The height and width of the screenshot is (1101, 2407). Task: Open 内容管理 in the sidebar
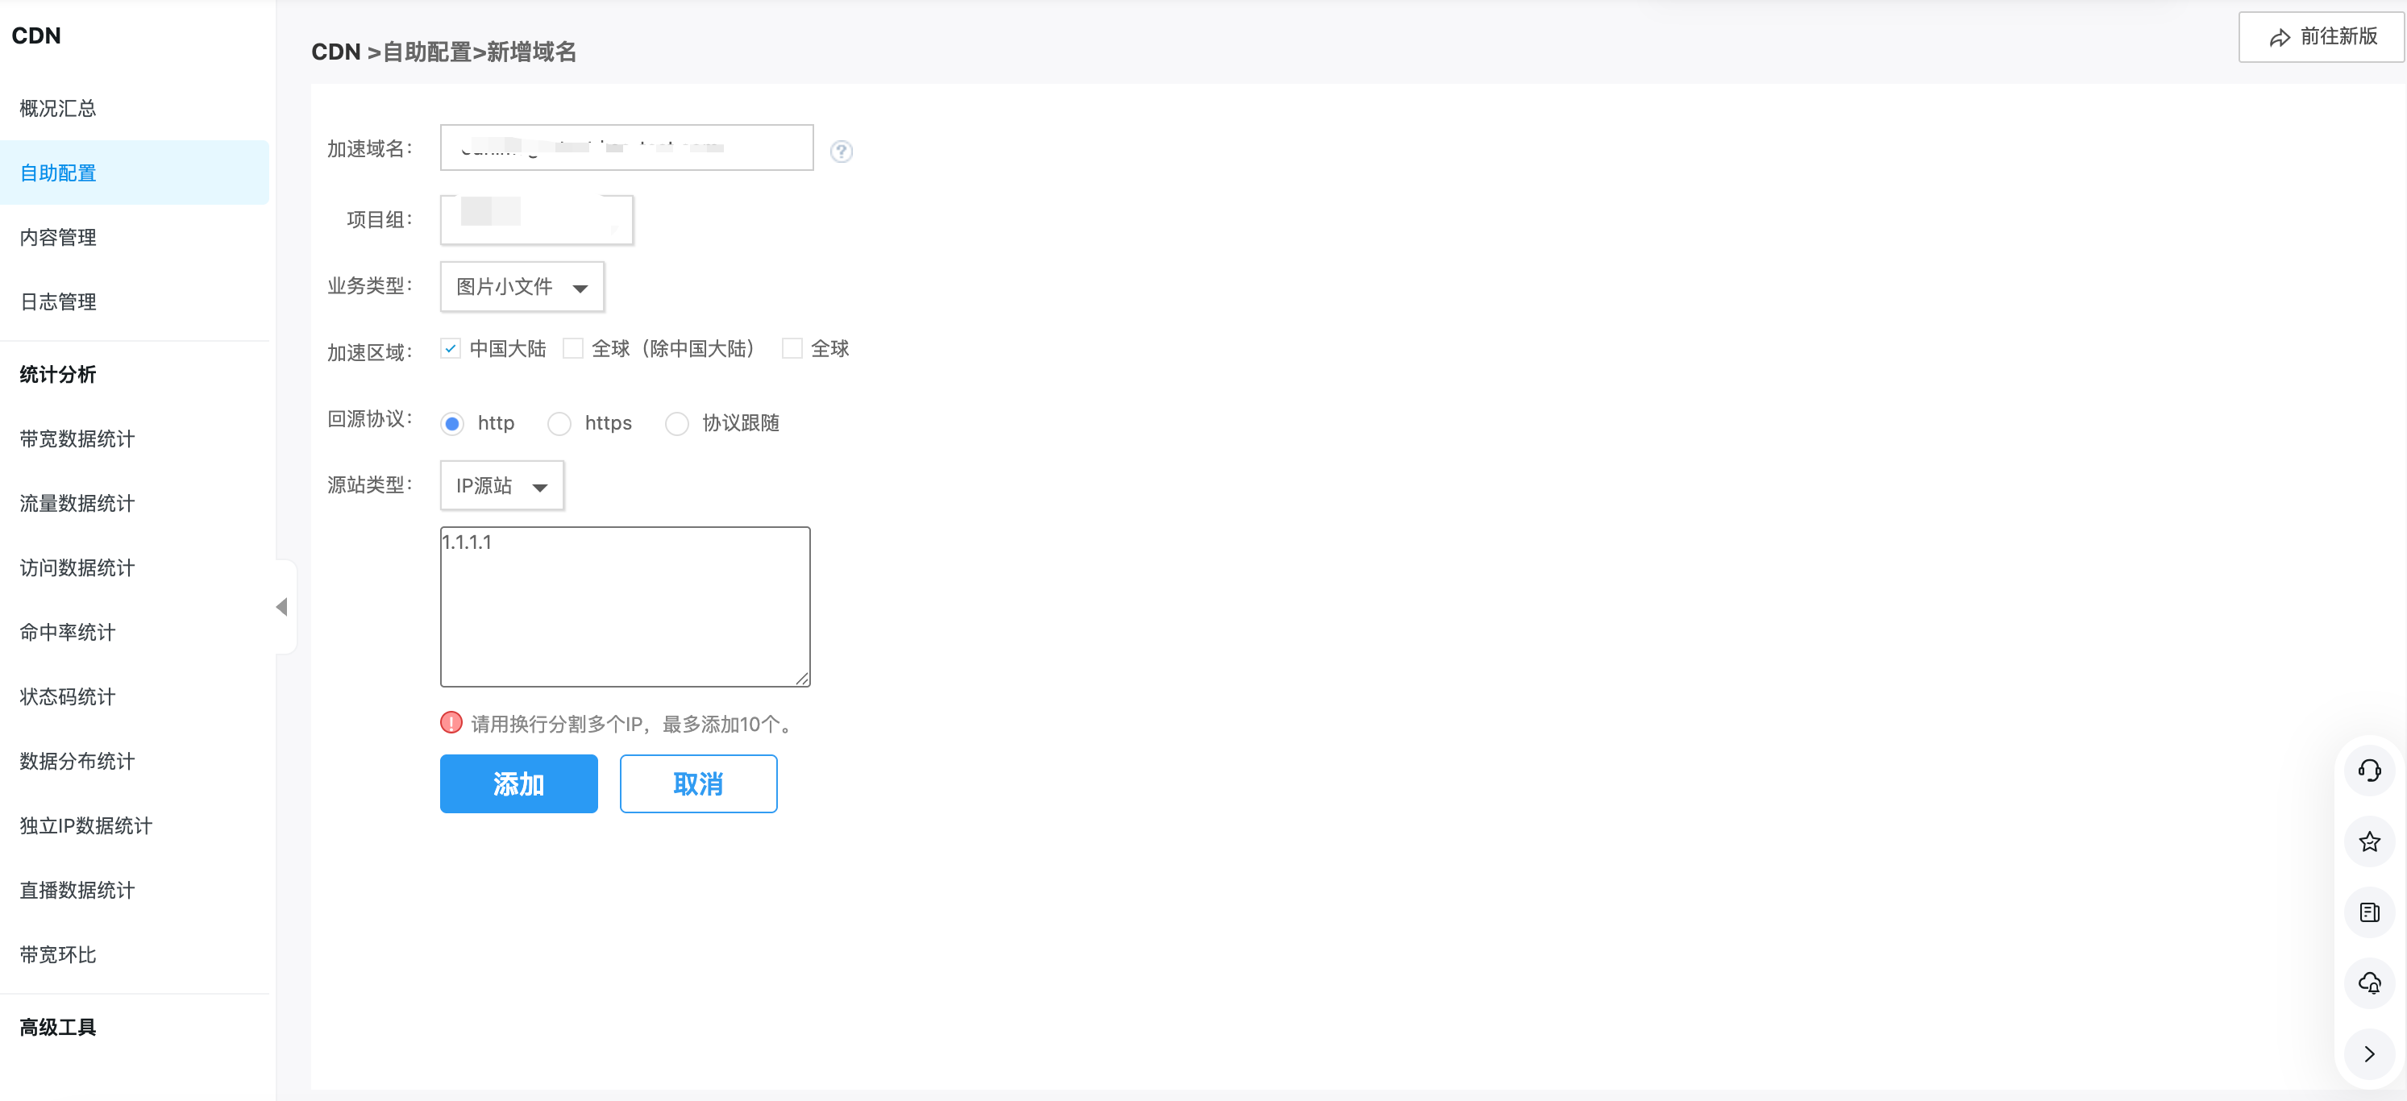pos(58,238)
